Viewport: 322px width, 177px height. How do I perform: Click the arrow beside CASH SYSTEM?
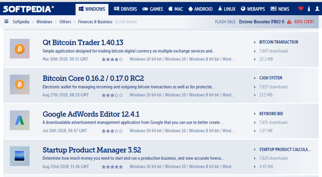tap(255, 78)
